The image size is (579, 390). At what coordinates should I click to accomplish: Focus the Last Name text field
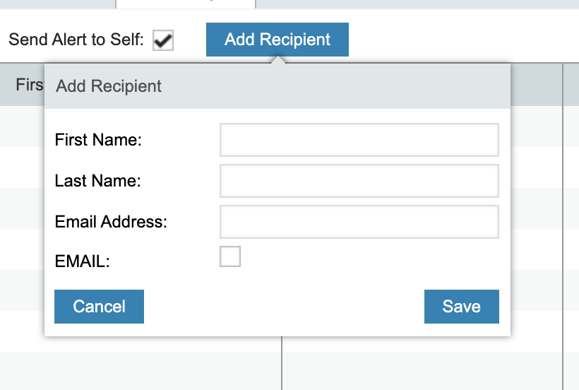click(x=359, y=181)
